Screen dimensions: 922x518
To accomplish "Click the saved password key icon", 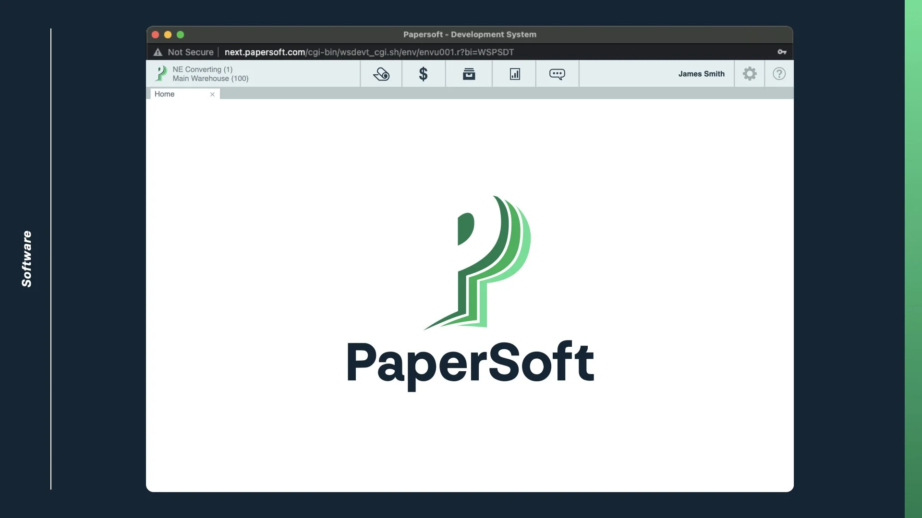I will [x=782, y=52].
